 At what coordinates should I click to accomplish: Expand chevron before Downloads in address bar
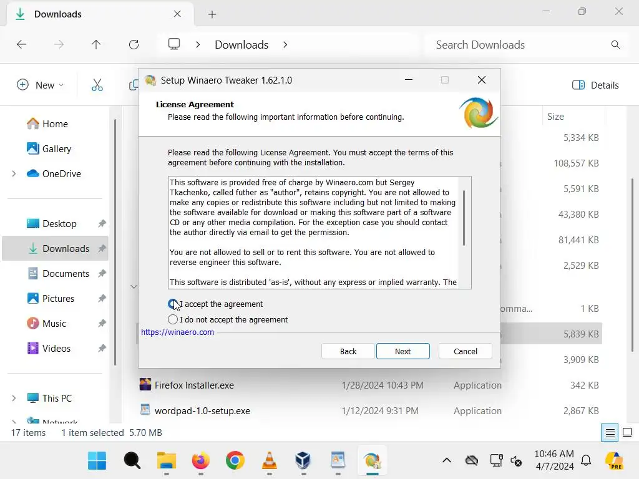198,44
